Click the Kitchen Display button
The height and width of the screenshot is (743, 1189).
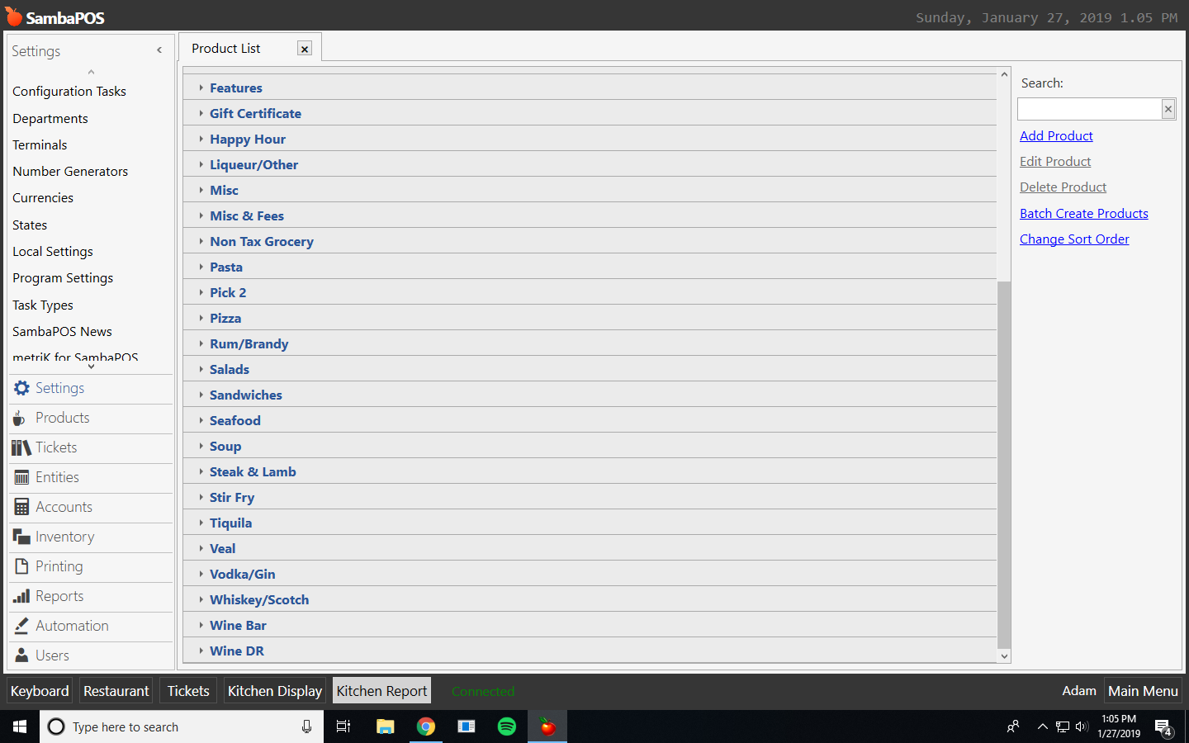pyautogui.click(x=275, y=691)
